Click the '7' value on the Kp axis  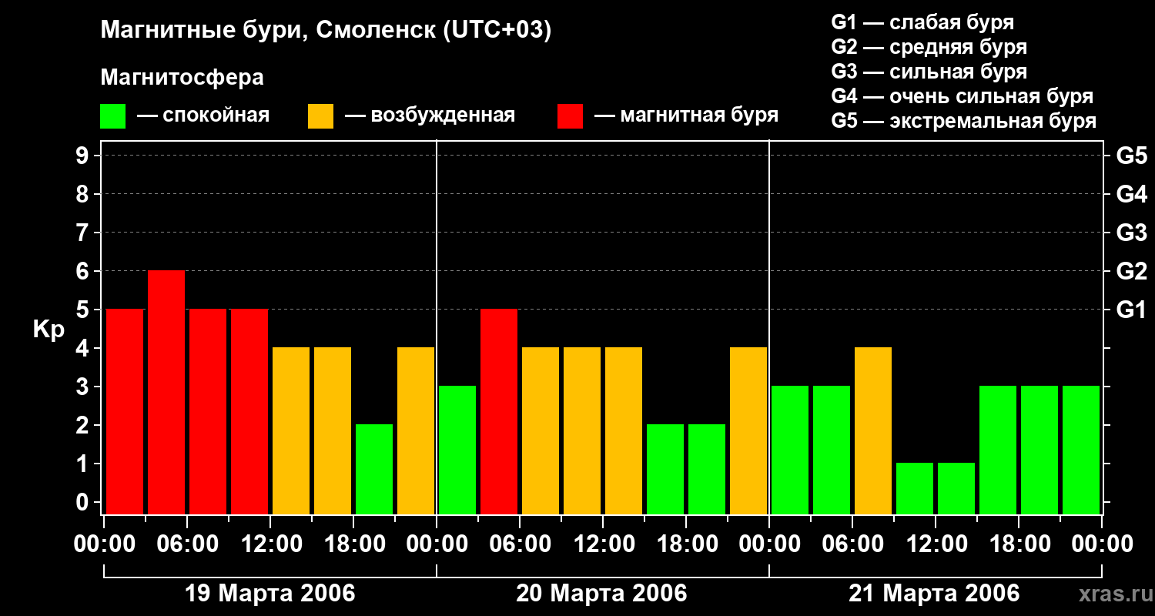click(x=84, y=233)
